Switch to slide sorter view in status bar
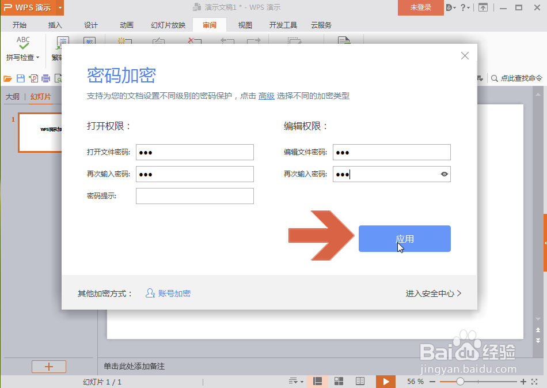547x388 pixels. click(339, 381)
